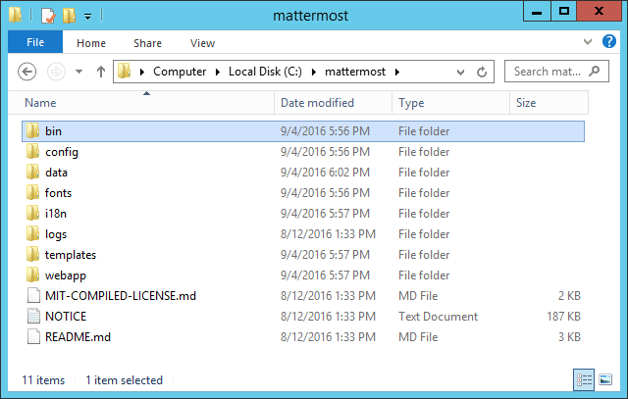Click the folder system icon in the title bar
Screen dimensions: 628x399
[16, 15]
